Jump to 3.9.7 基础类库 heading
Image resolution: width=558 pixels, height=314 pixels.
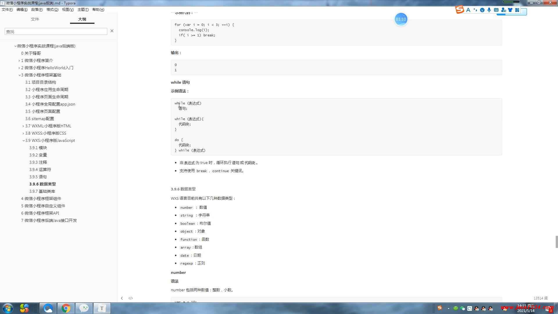point(42,191)
